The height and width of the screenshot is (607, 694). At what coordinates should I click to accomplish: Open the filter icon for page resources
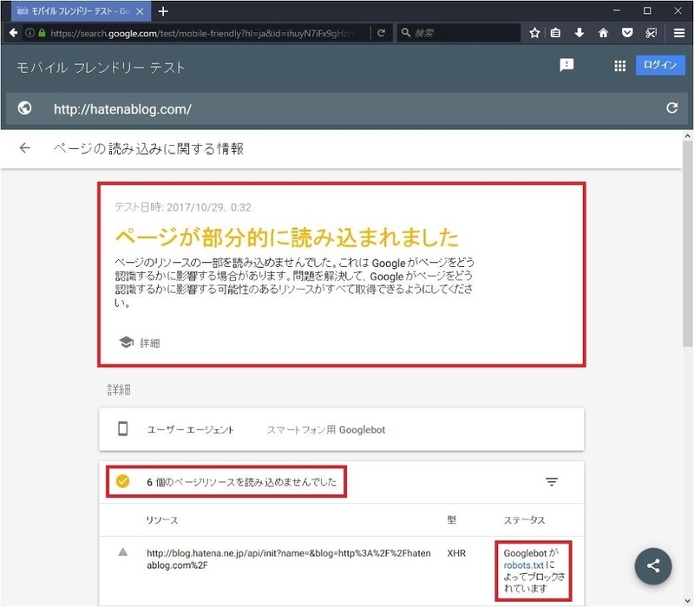552,481
